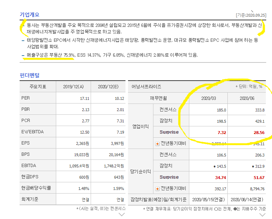Click the 어닝서프라이즈 table title

point(147,87)
